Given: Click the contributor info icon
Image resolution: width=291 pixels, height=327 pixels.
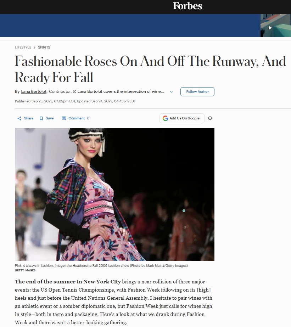Looking at the screenshot, I should point(74,91).
